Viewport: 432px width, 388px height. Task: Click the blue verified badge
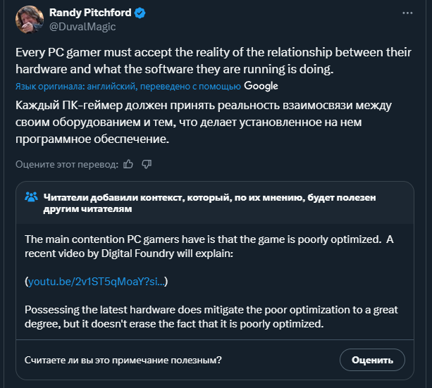141,13
